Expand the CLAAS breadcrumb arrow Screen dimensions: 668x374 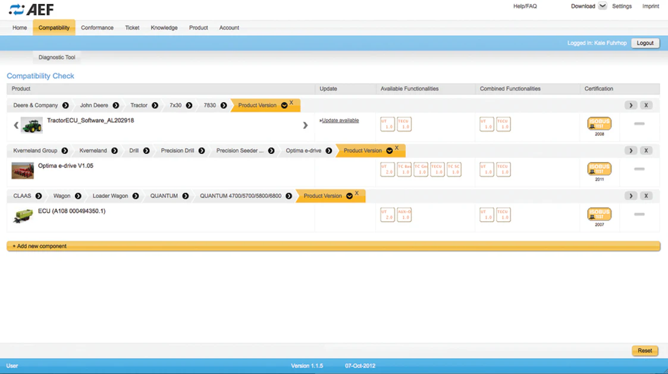pyautogui.click(x=39, y=196)
